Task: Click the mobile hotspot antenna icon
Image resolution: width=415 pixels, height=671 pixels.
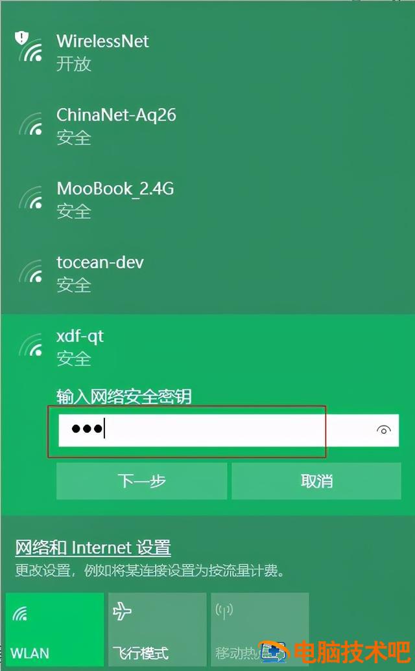Action: click(224, 611)
